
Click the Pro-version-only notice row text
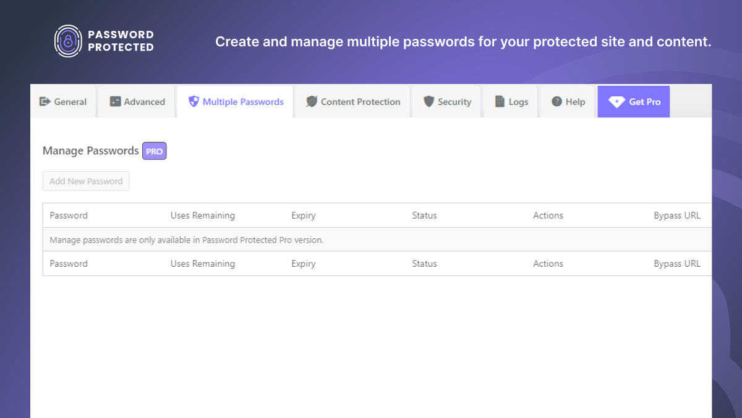pos(187,240)
